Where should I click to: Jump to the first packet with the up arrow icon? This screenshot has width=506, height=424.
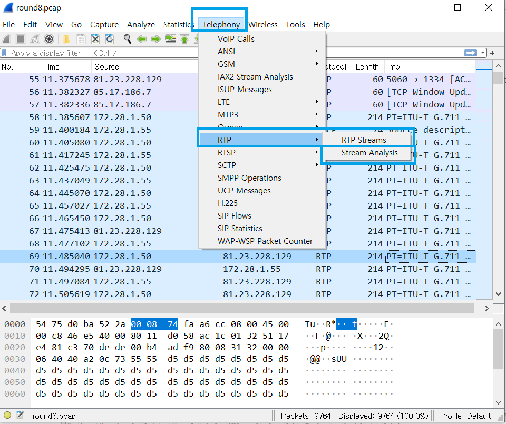point(184,39)
